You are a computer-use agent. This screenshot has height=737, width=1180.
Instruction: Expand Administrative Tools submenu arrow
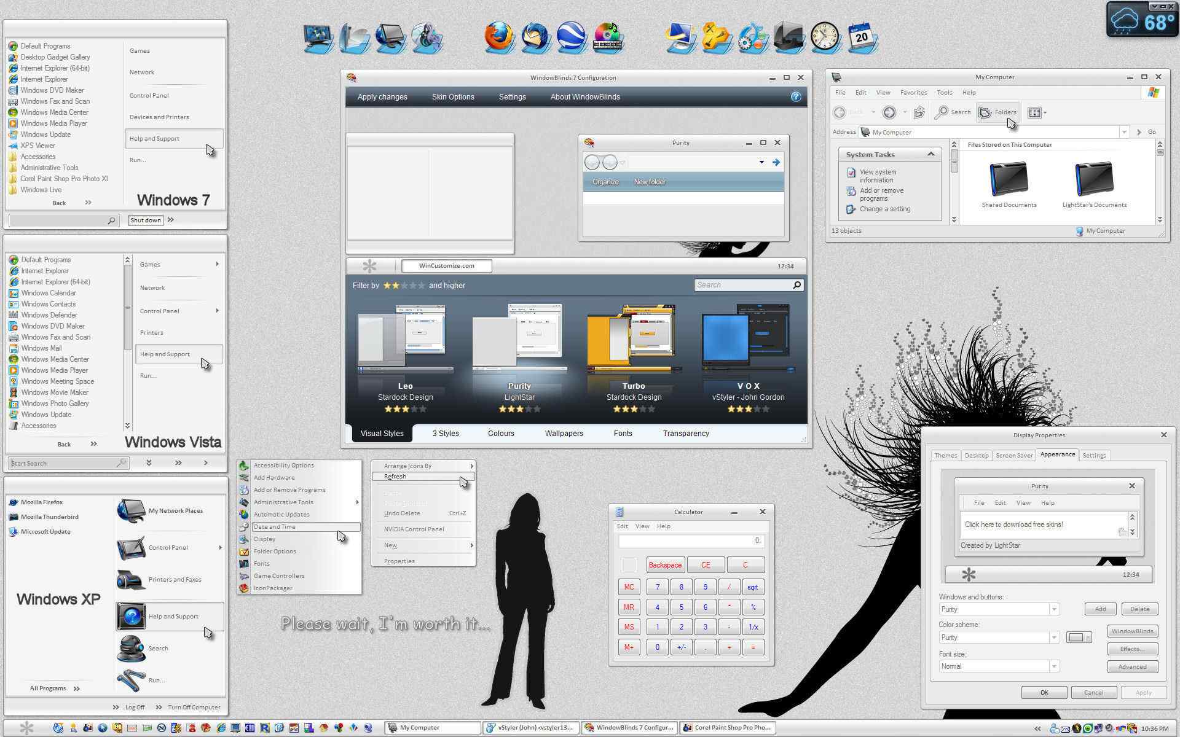coord(357,502)
